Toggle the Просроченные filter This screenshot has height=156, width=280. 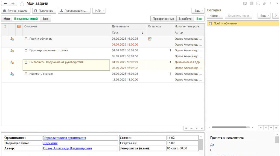164,19
